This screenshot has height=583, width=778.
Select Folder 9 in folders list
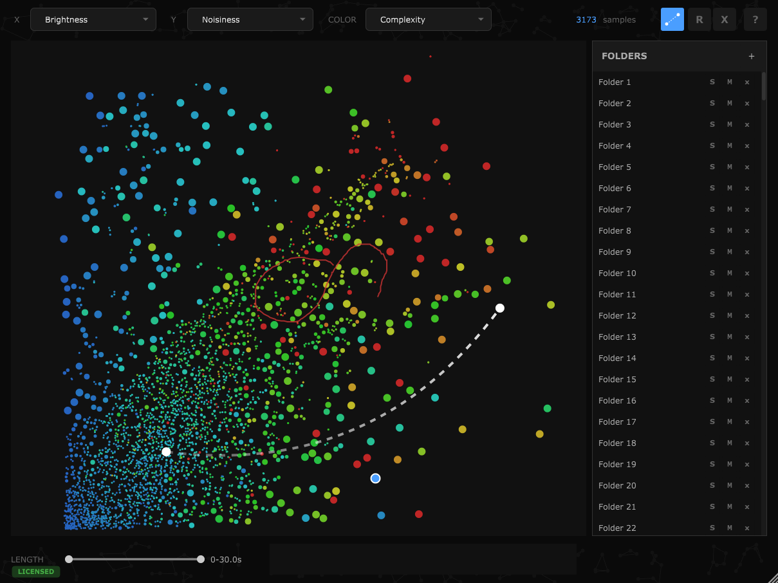coord(615,252)
